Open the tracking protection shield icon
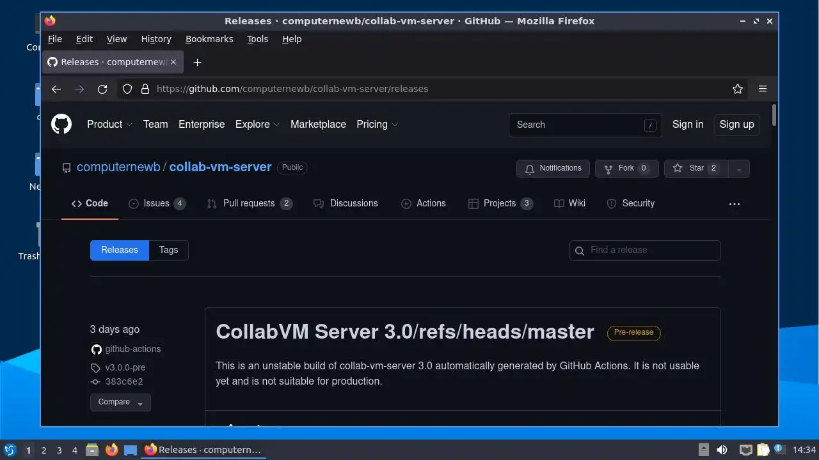The image size is (819, 460). 127,89
